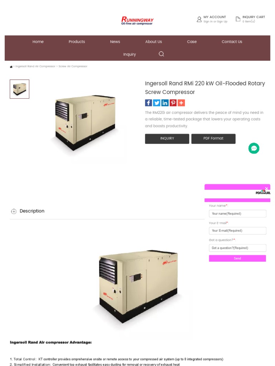This screenshot has height=366, width=275.
Task: Download via PDF Format button
Action: click(213, 138)
